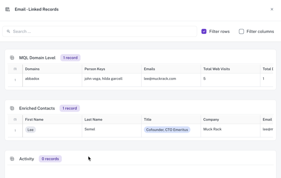Screen dimensions: 281x178
Task: Type in the Search input field
Action: (103, 32)
